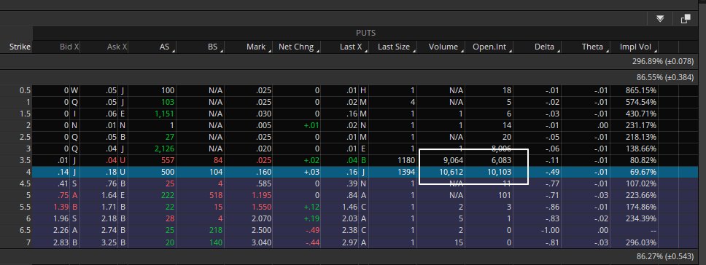
Task: Select the 5.5 strike row label
Action: pyautogui.click(x=26, y=207)
